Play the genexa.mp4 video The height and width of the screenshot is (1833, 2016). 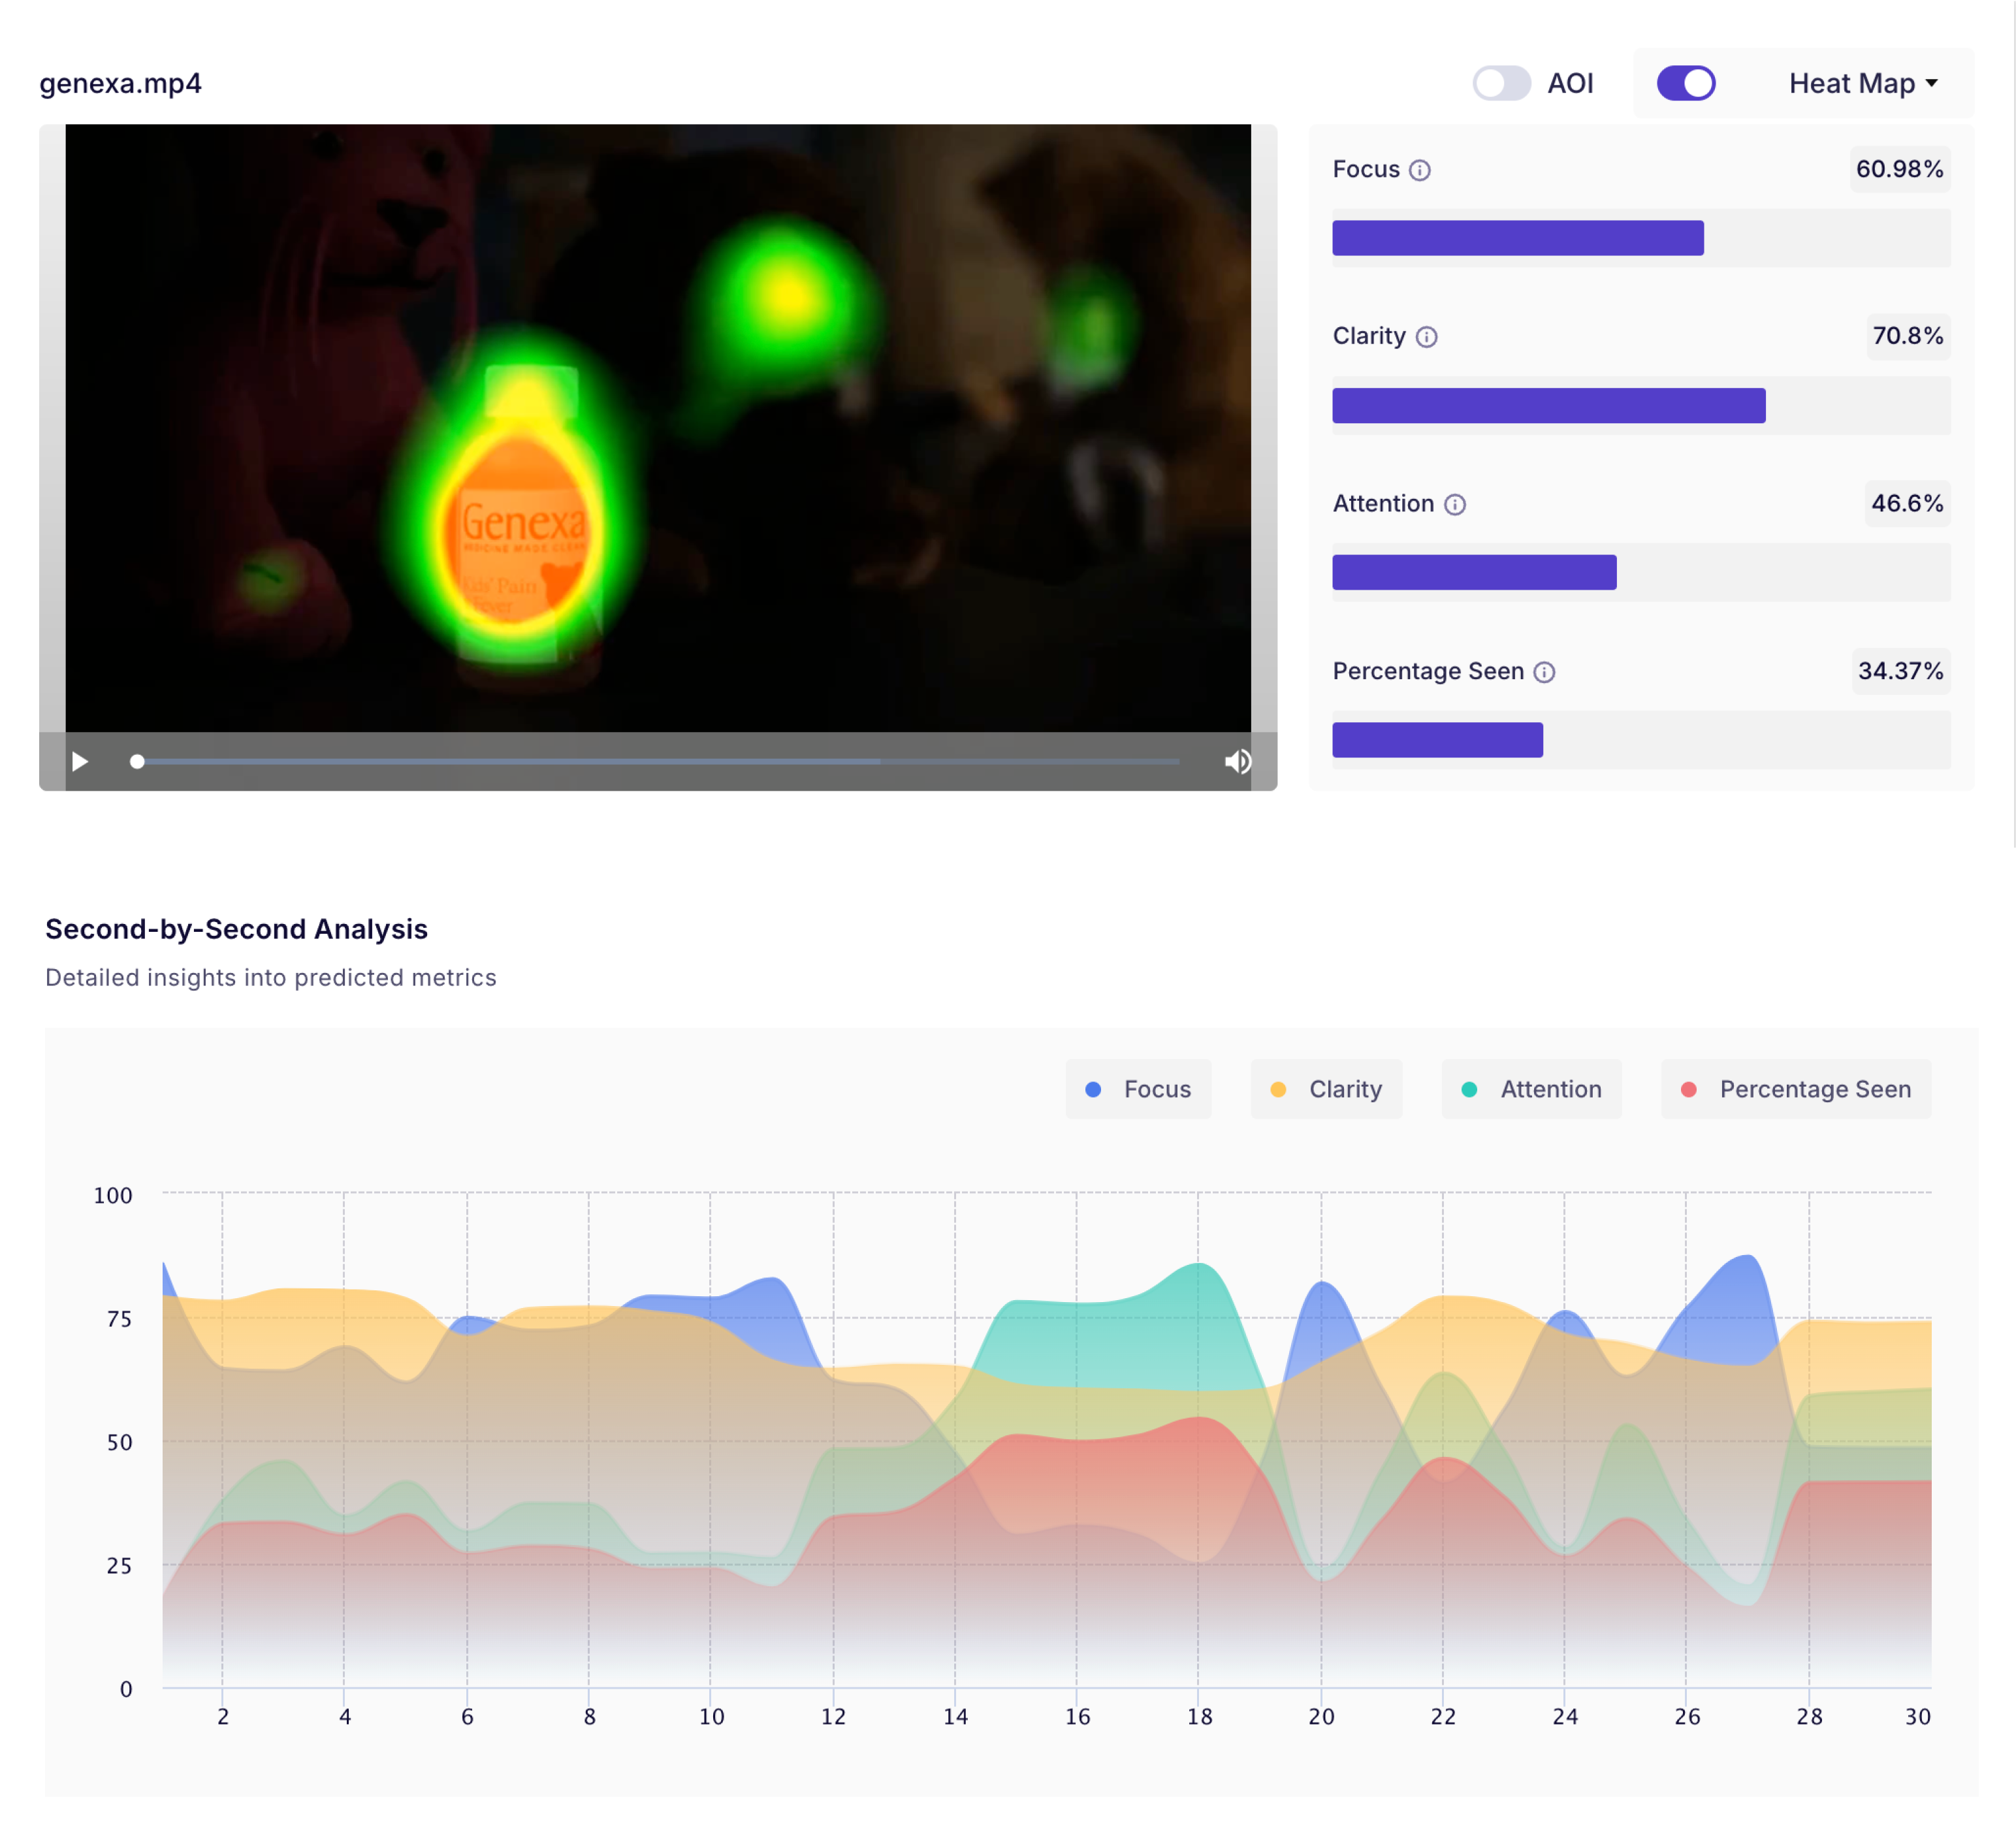click(x=80, y=762)
